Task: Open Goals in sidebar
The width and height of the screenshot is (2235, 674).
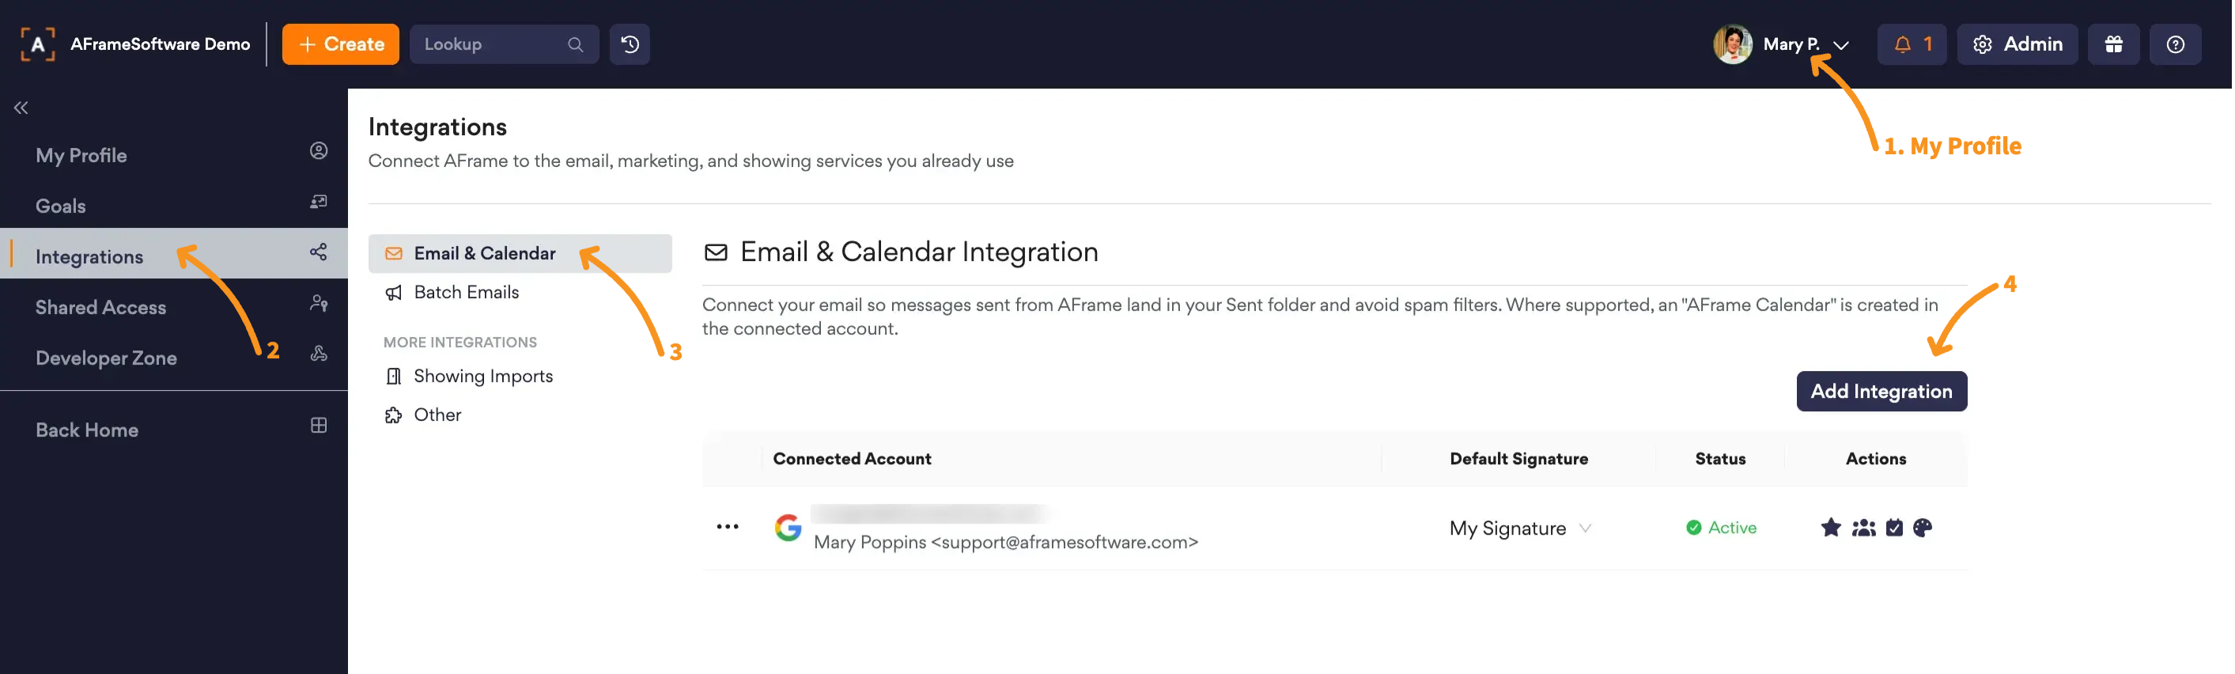Action: click(x=173, y=205)
